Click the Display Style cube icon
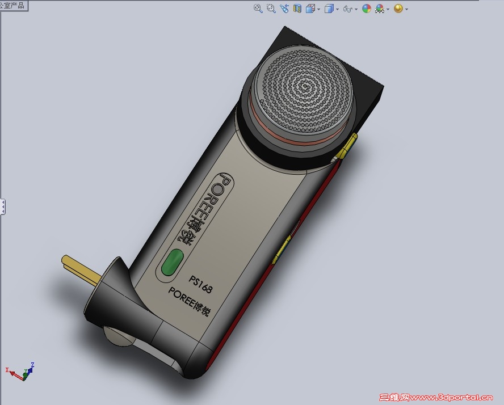 click(329, 9)
